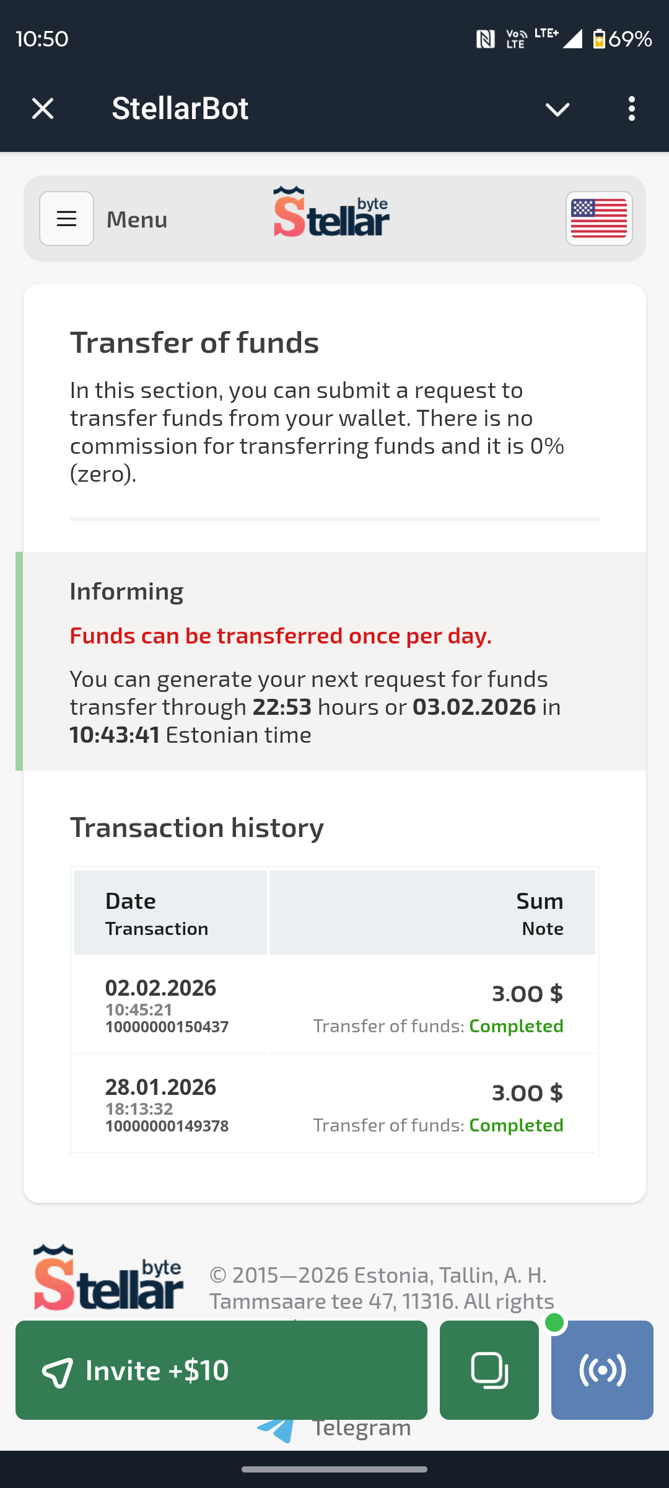669x1488 pixels.
Task: Tap the Stellar byte logo in header
Action: (331, 213)
